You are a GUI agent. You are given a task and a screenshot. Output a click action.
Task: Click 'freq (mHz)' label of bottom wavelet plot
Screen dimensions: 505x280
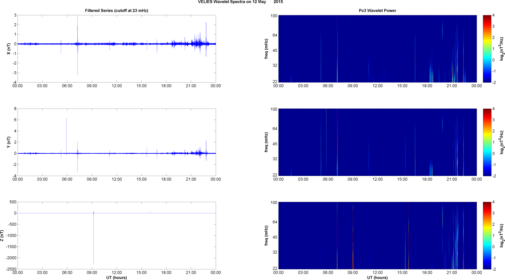[266, 236]
